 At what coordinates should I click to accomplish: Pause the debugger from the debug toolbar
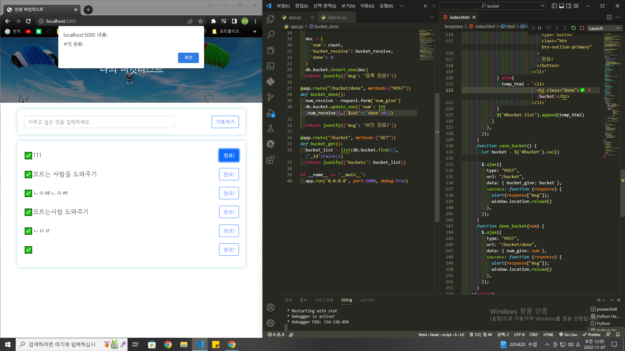[540, 28]
